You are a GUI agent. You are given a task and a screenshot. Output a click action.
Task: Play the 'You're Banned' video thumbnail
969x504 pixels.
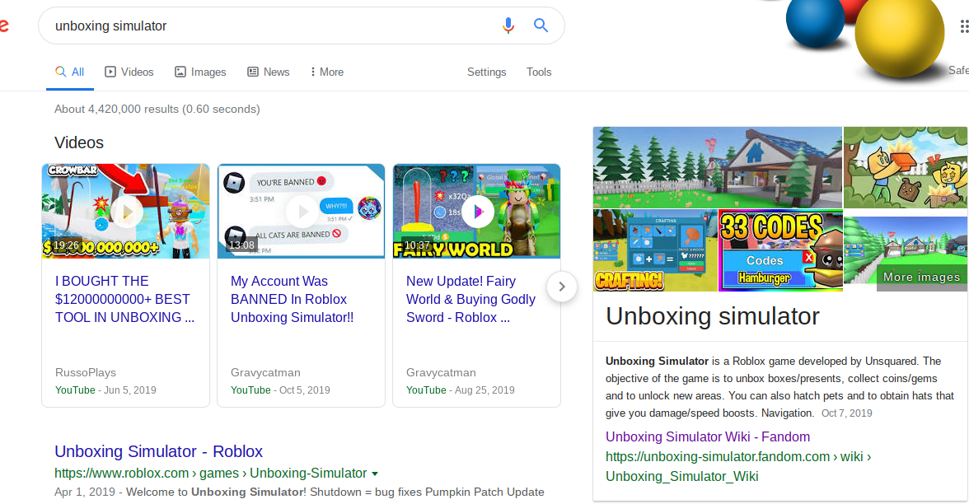click(x=301, y=211)
